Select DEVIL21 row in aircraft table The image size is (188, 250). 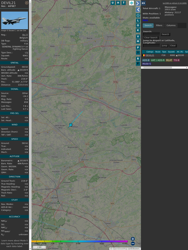click(x=165, y=56)
